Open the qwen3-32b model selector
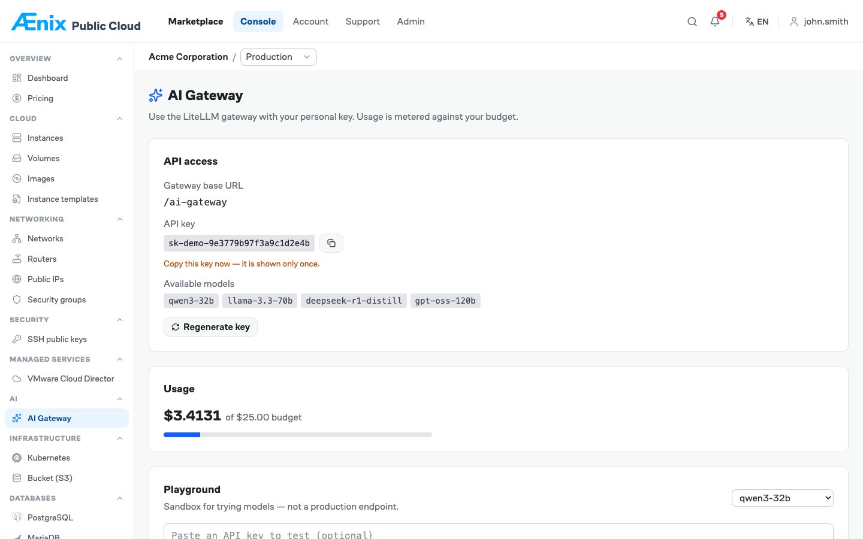This screenshot has width=863, height=539. [x=783, y=498]
